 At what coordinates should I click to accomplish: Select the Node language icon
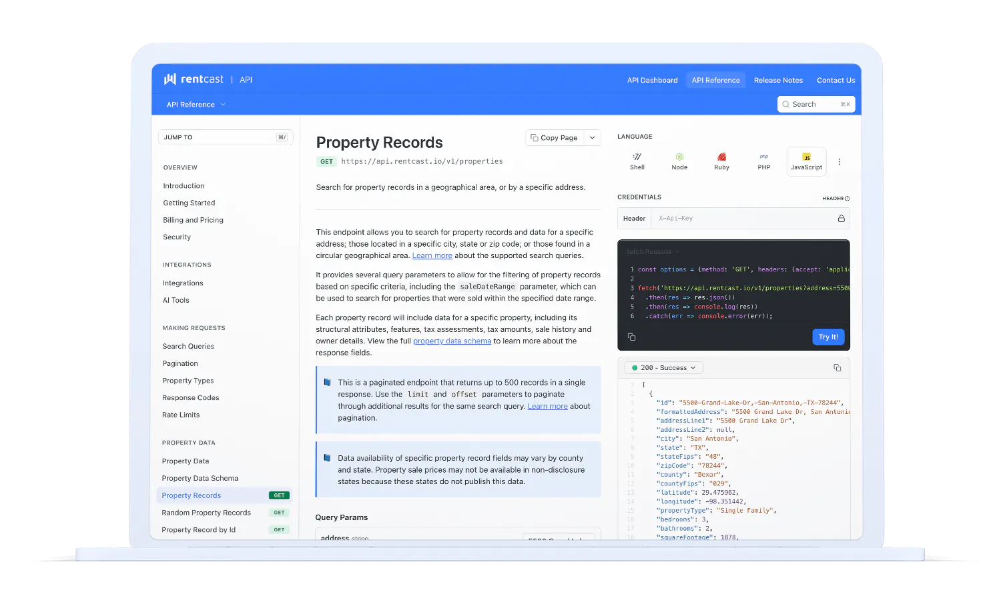pyautogui.click(x=679, y=161)
